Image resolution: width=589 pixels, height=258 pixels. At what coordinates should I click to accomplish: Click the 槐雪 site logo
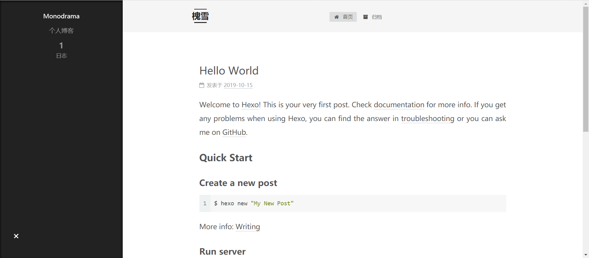(x=200, y=16)
